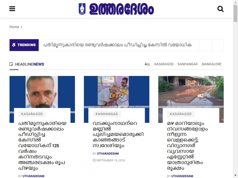Image resolution: width=238 pixels, height=178 pixels.
Task: Select the ALL headline filter tab
Action: [147, 64]
